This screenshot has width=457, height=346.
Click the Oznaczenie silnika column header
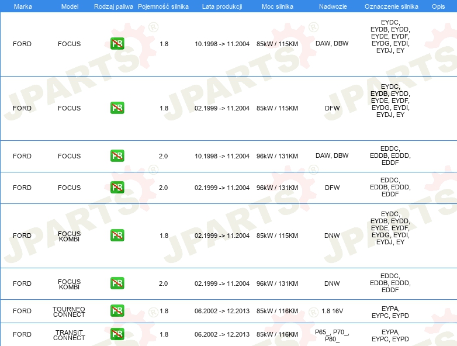coord(391,6)
